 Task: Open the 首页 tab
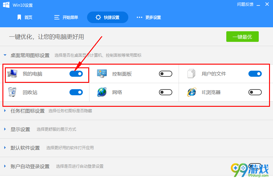click(x=25, y=17)
